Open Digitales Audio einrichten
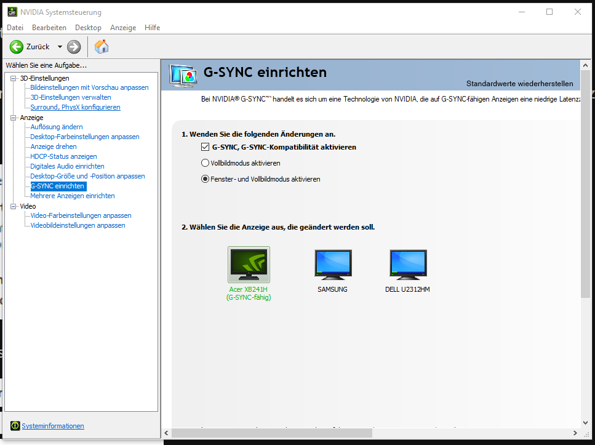Image resolution: width=595 pixels, height=445 pixels. coord(67,166)
